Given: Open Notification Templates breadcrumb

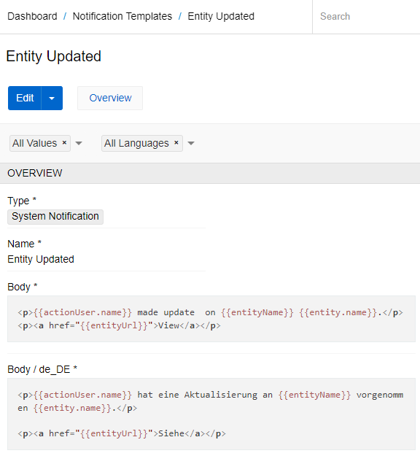Looking at the screenshot, I should (122, 16).
